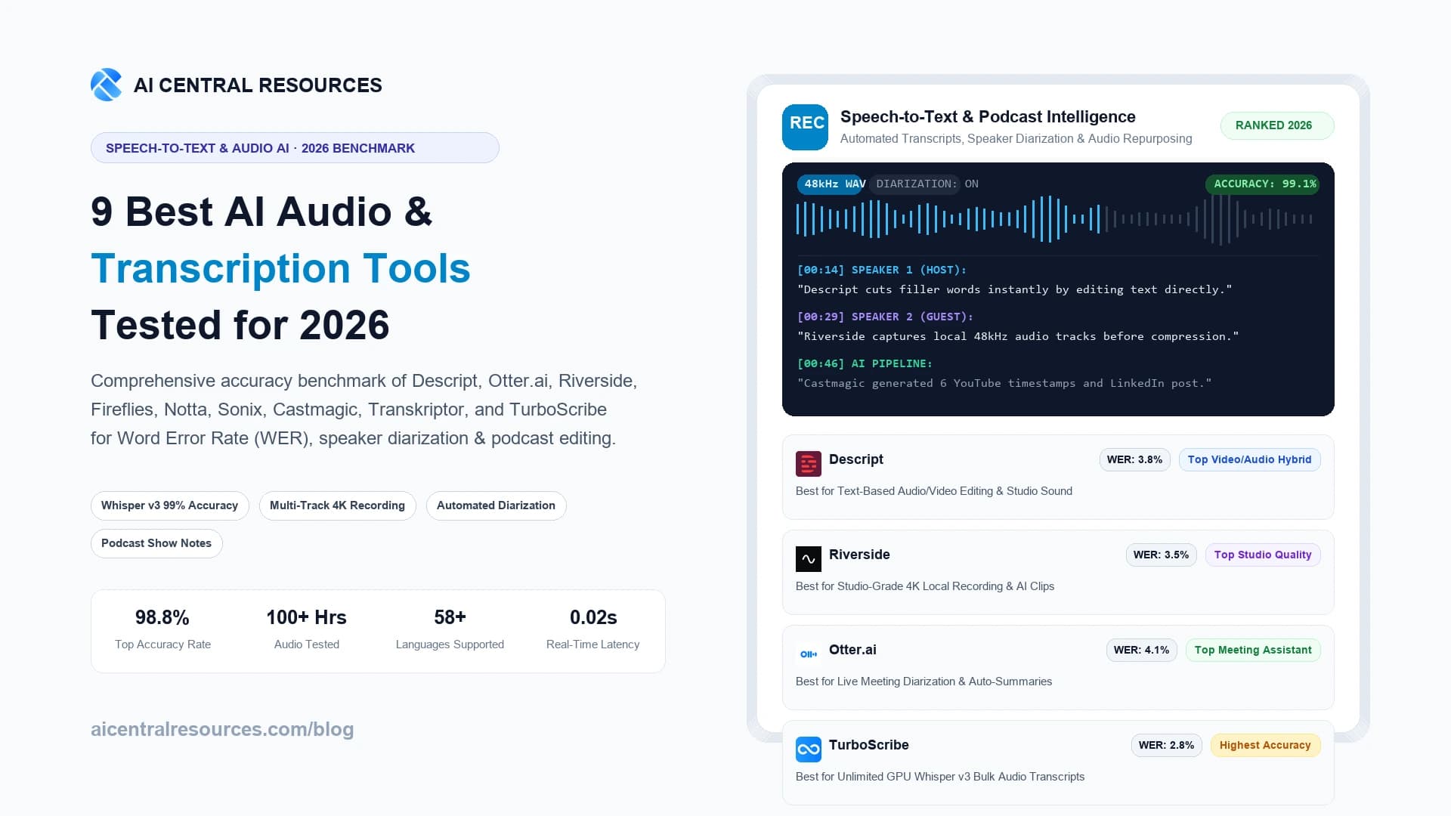Screen dimensions: 1451x816
Task: Click the Riverside wave icon
Action: tap(808, 559)
